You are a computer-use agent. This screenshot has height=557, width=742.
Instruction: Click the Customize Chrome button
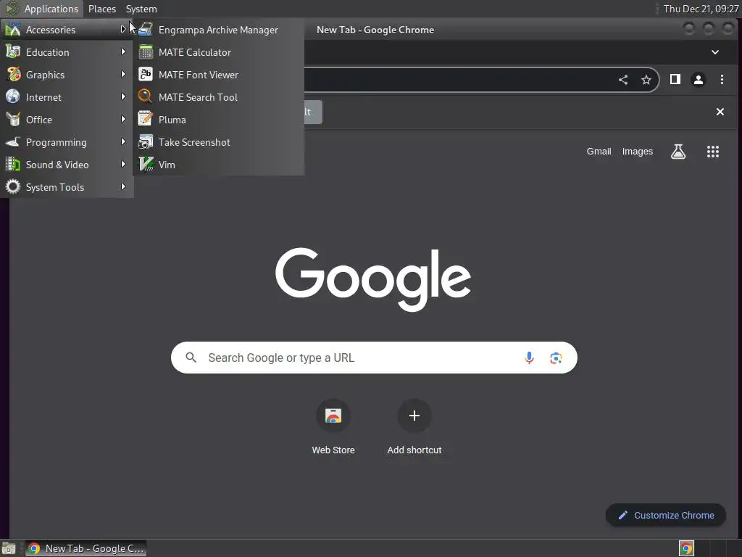click(x=665, y=515)
